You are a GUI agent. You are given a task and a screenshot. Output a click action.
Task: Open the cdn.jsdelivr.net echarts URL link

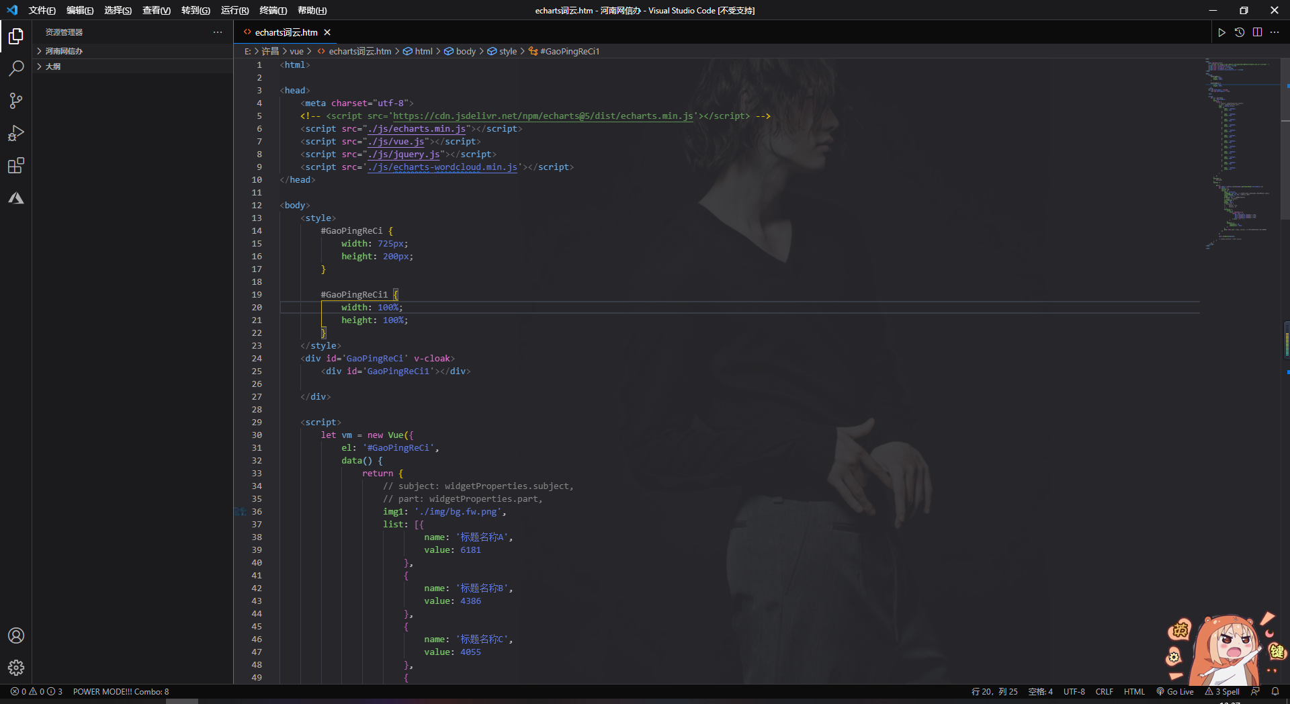(x=543, y=116)
